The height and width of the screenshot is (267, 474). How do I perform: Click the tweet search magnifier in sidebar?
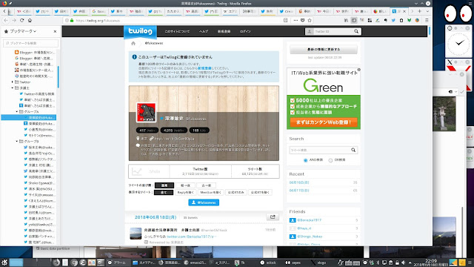[x=353, y=150]
